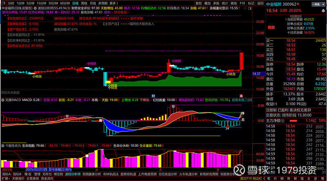Open the 图文F10 info page
Viewport: 327px width, 181px height.
tap(246, 179)
